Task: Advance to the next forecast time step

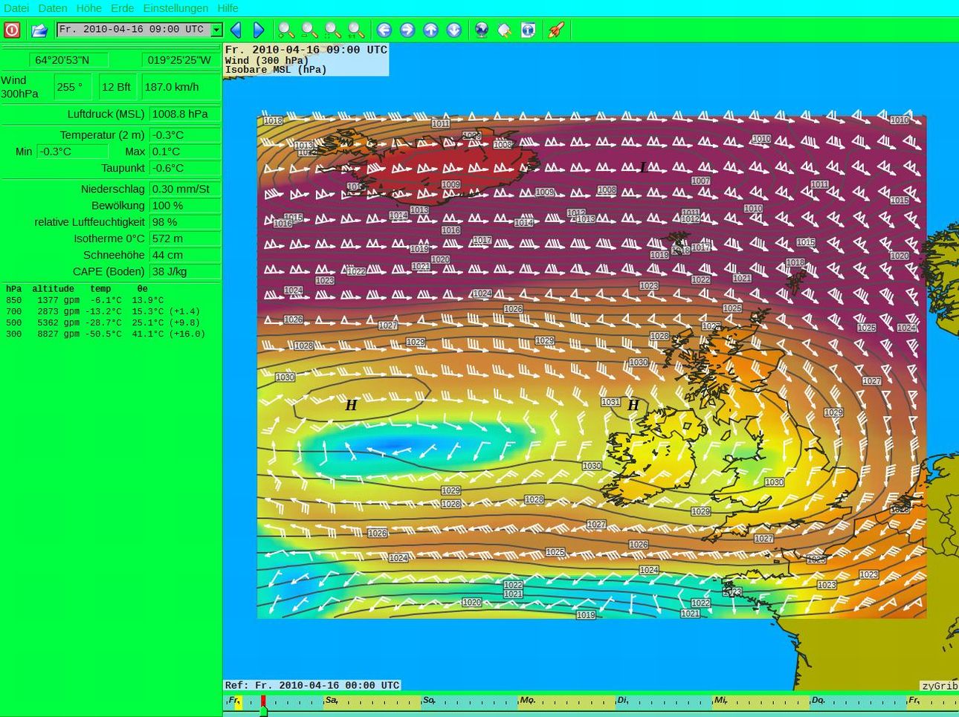Action: tap(259, 30)
